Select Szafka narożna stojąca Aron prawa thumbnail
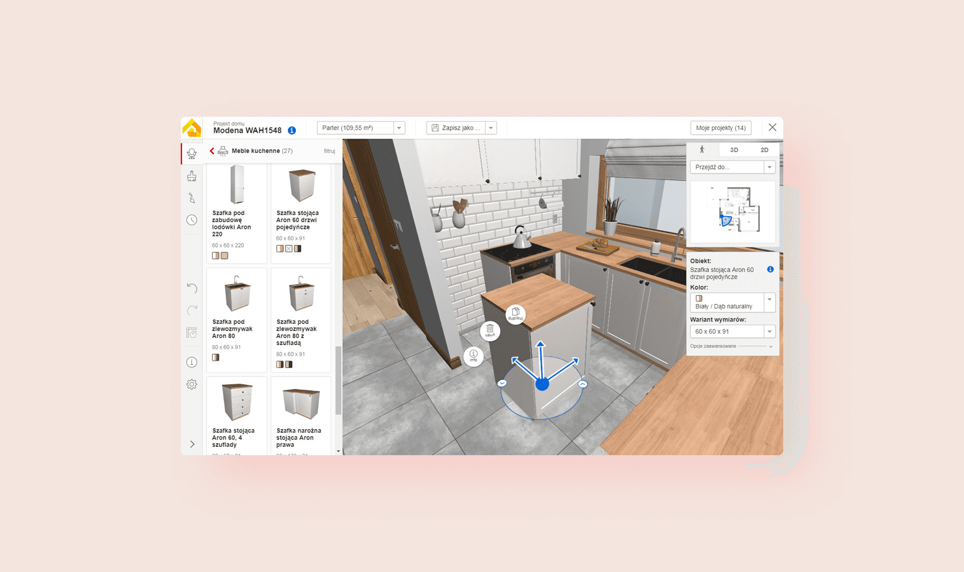 coord(301,403)
